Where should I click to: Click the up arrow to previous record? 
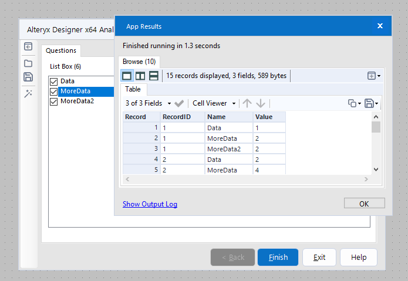tap(247, 103)
